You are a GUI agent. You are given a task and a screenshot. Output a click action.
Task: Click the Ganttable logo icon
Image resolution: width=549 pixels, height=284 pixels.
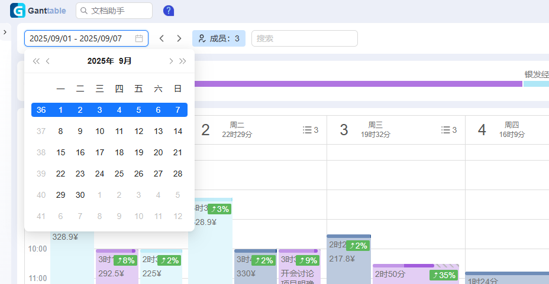(18, 11)
